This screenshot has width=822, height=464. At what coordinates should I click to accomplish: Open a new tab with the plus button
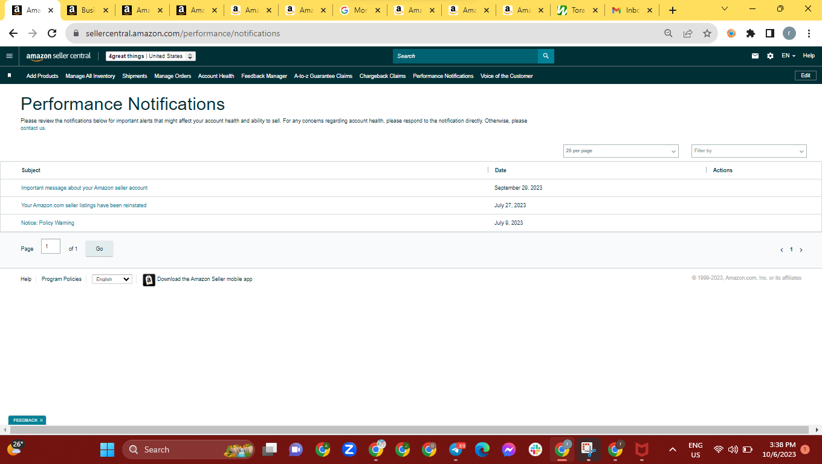673,10
